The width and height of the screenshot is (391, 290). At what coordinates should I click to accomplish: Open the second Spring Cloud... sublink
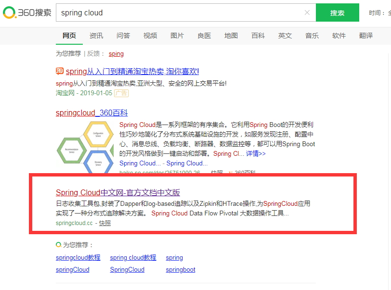point(187,163)
